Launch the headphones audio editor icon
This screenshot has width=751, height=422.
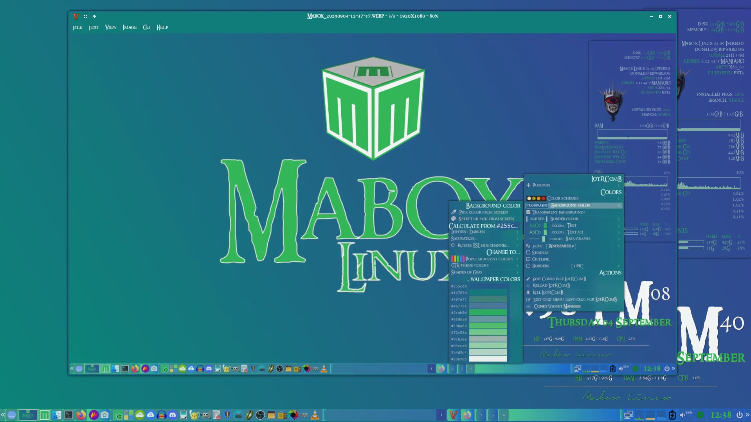[x=162, y=415]
